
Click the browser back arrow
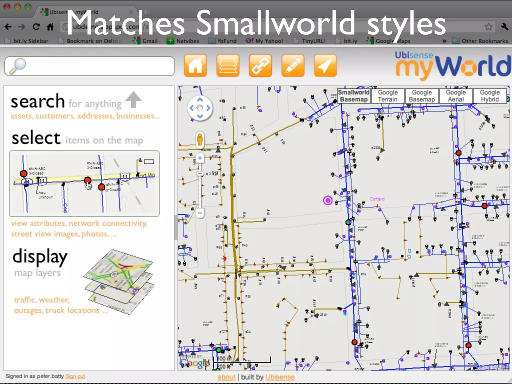pyautogui.click(x=8, y=27)
